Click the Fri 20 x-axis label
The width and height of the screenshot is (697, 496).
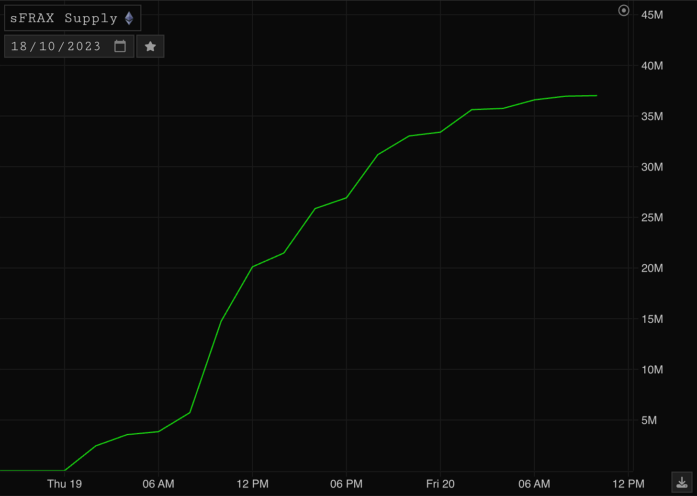click(440, 484)
